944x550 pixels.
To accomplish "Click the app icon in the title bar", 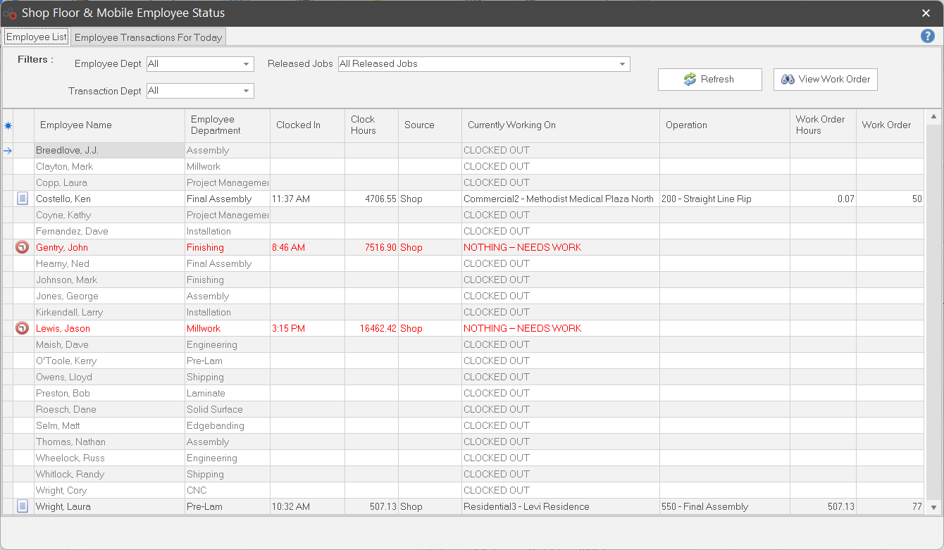I will pyautogui.click(x=10, y=13).
